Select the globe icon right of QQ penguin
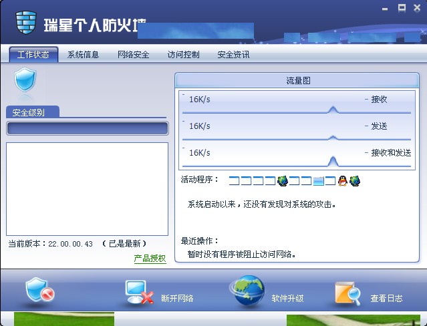 (355, 181)
